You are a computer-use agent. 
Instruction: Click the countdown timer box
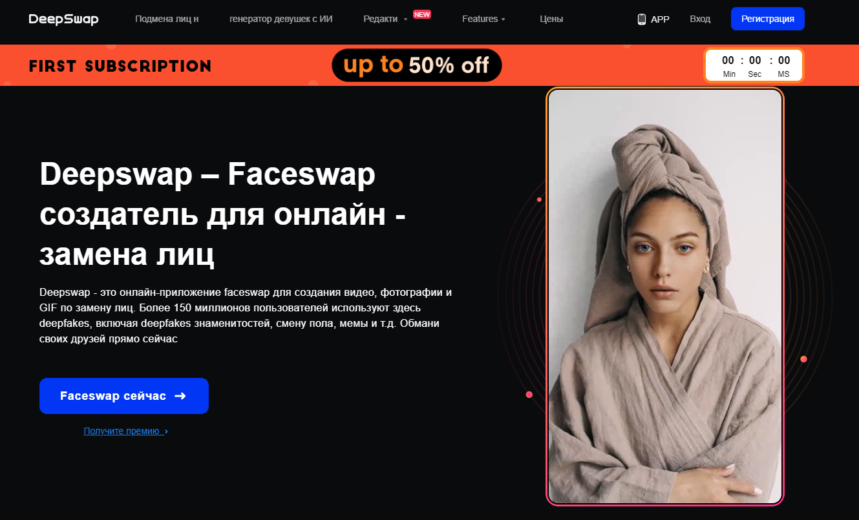point(754,65)
